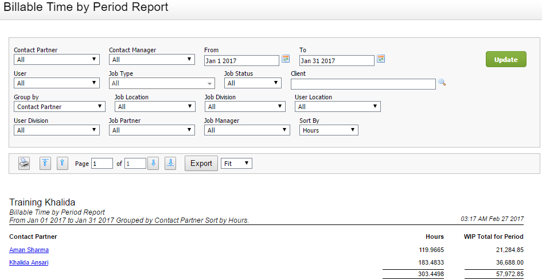Click the 03:17 AM Feb 27 2017 timestamp
The height and width of the screenshot is (279, 542).
pos(492,219)
